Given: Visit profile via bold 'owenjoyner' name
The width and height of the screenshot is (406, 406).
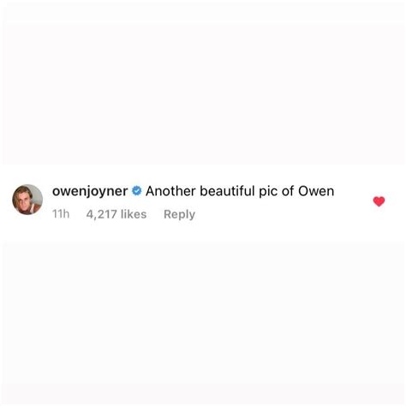Looking at the screenshot, I should click(90, 191).
